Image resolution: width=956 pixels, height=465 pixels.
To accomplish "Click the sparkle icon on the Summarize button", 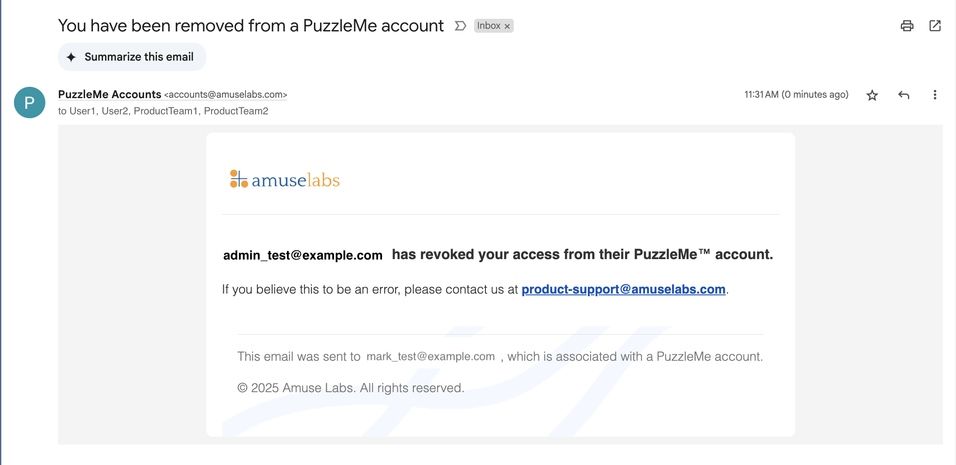I will tap(71, 57).
